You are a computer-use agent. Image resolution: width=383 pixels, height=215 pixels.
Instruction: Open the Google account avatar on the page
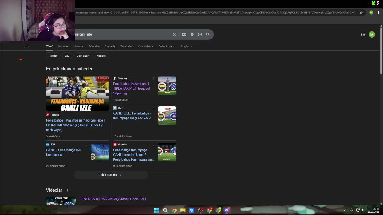(372, 34)
